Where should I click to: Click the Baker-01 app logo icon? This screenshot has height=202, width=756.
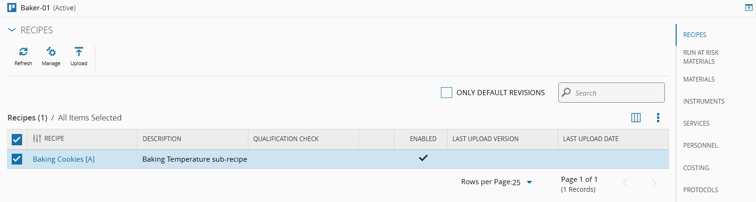(x=12, y=8)
